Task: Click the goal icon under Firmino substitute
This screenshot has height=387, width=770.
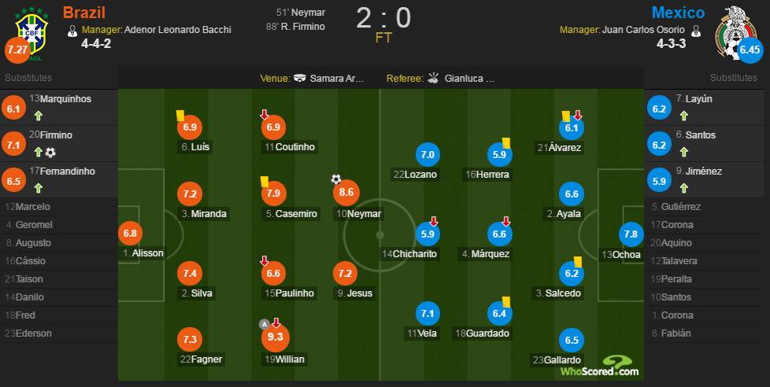Action: (50, 153)
